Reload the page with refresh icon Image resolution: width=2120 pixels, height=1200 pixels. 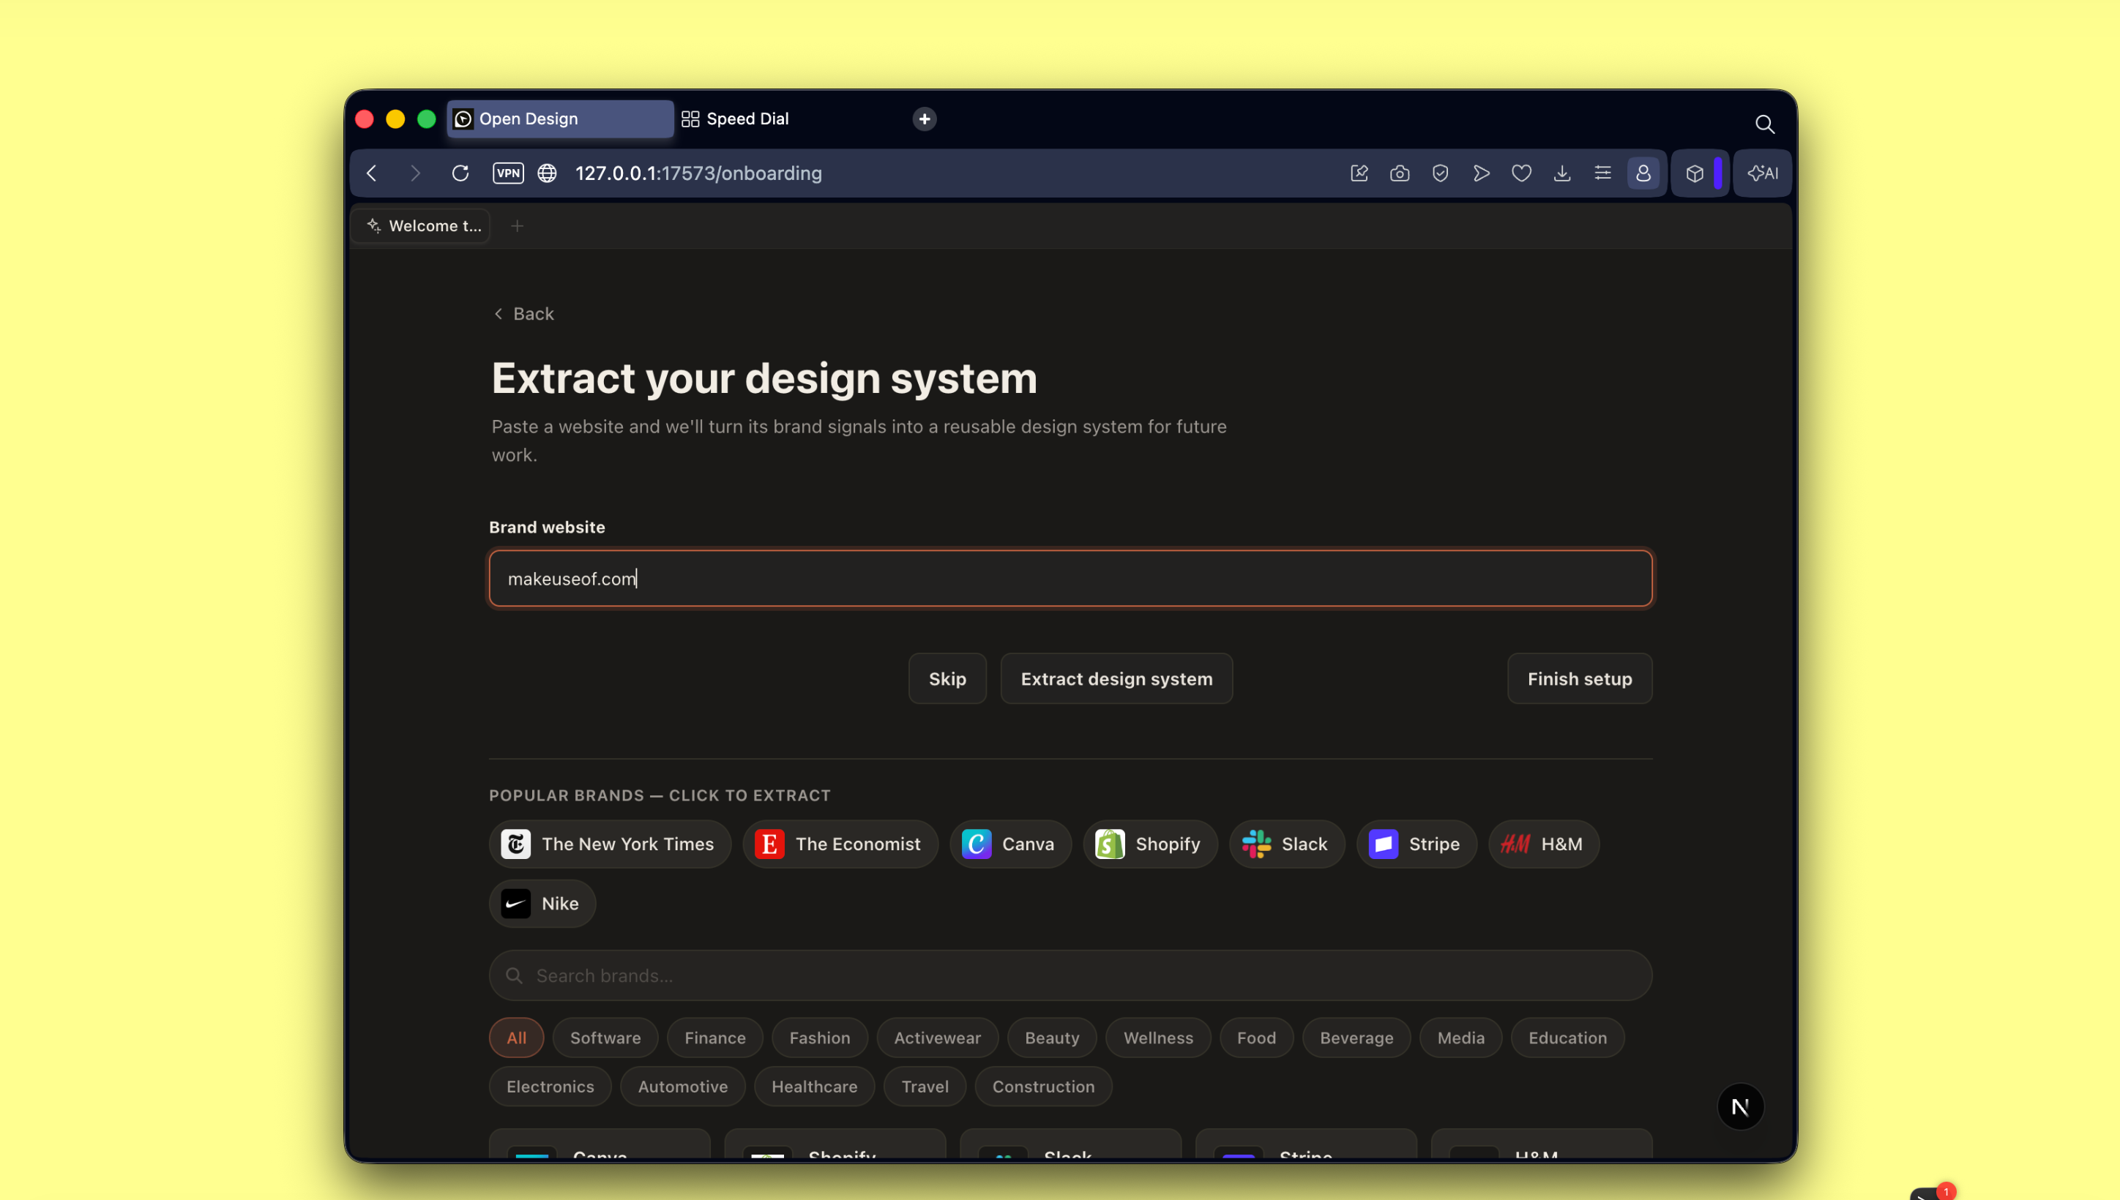(x=460, y=173)
